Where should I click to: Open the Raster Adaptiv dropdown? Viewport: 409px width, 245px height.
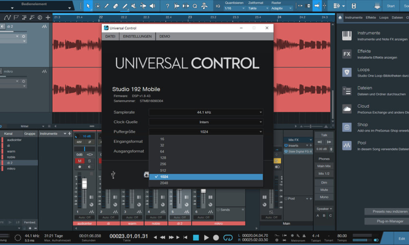pos(281,8)
